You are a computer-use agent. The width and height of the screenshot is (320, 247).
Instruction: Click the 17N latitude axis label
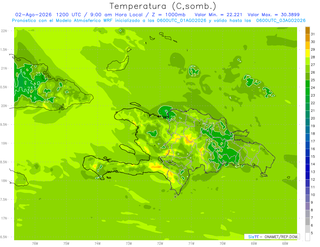click(x=4, y=218)
